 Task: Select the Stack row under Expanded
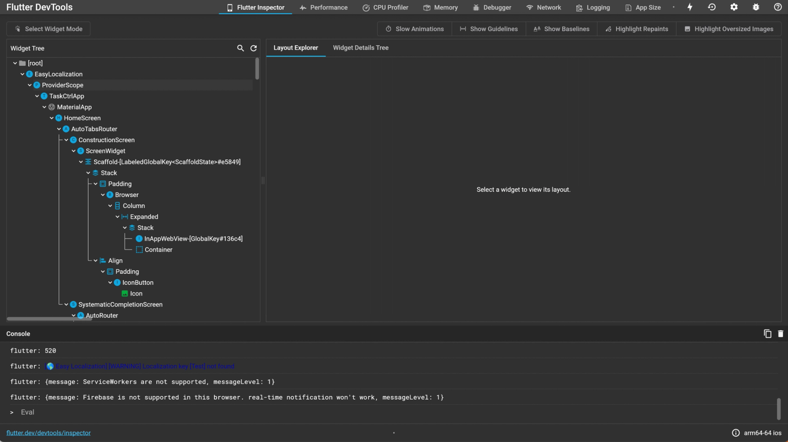click(x=145, y=228)
